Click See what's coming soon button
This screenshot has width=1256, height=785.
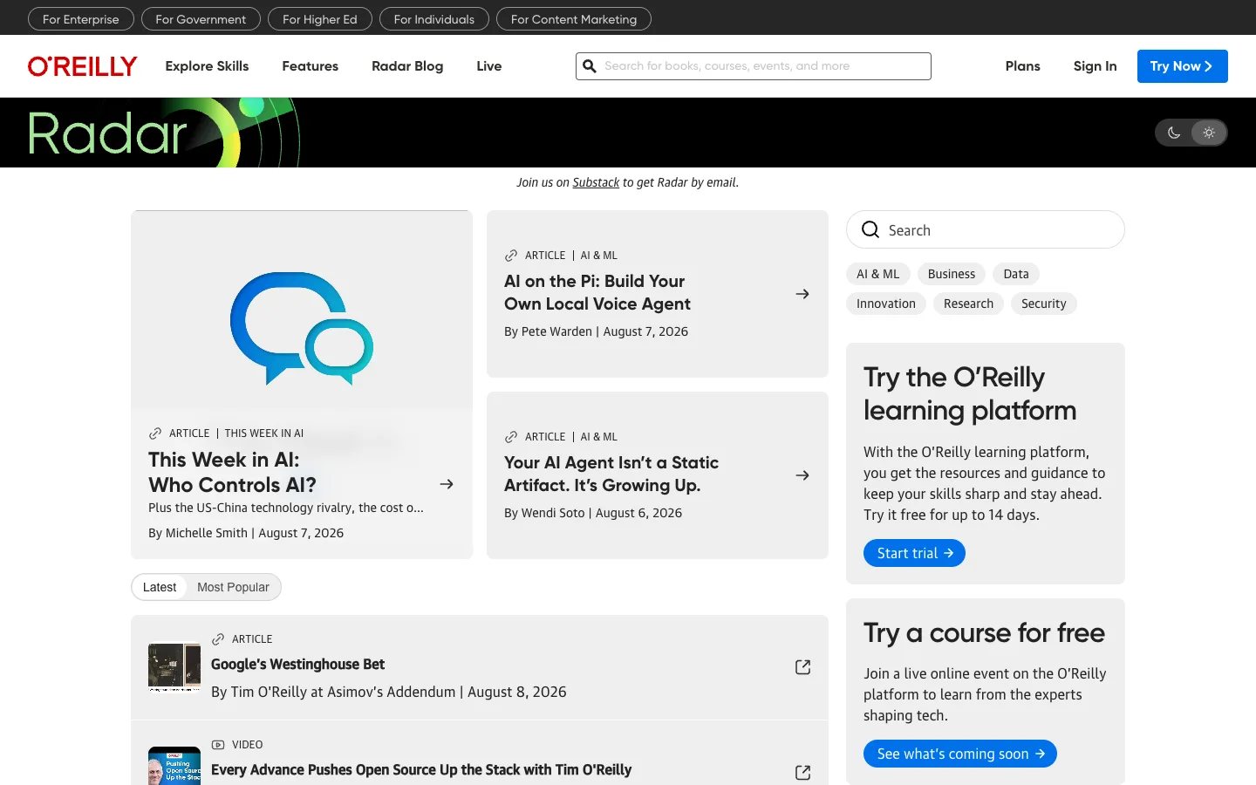click(960, 754)
